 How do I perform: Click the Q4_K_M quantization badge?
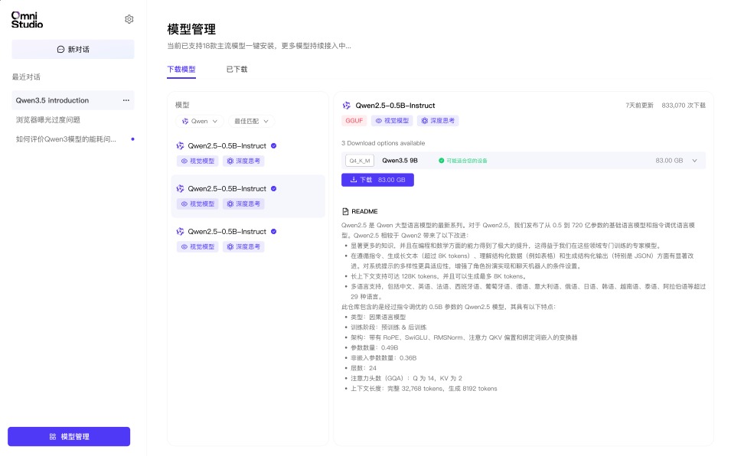click(x=360, y=161)
